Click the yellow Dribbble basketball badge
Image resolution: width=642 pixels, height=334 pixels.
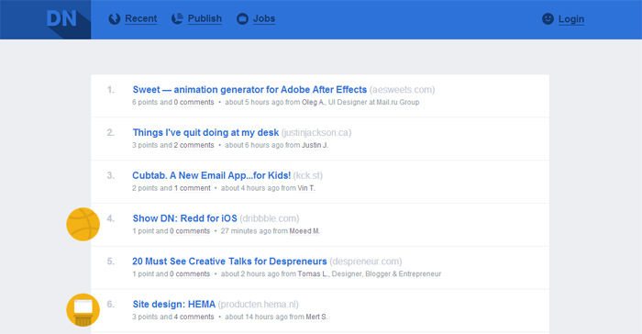click(x=83, y=224)
